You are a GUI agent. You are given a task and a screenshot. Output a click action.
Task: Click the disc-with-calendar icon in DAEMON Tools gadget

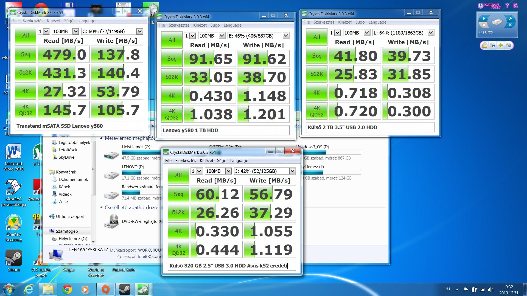pyautogui.click(x=493, y=45)
